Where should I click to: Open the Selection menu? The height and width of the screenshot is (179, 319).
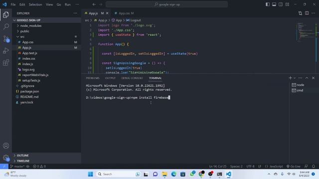[35, 4]
